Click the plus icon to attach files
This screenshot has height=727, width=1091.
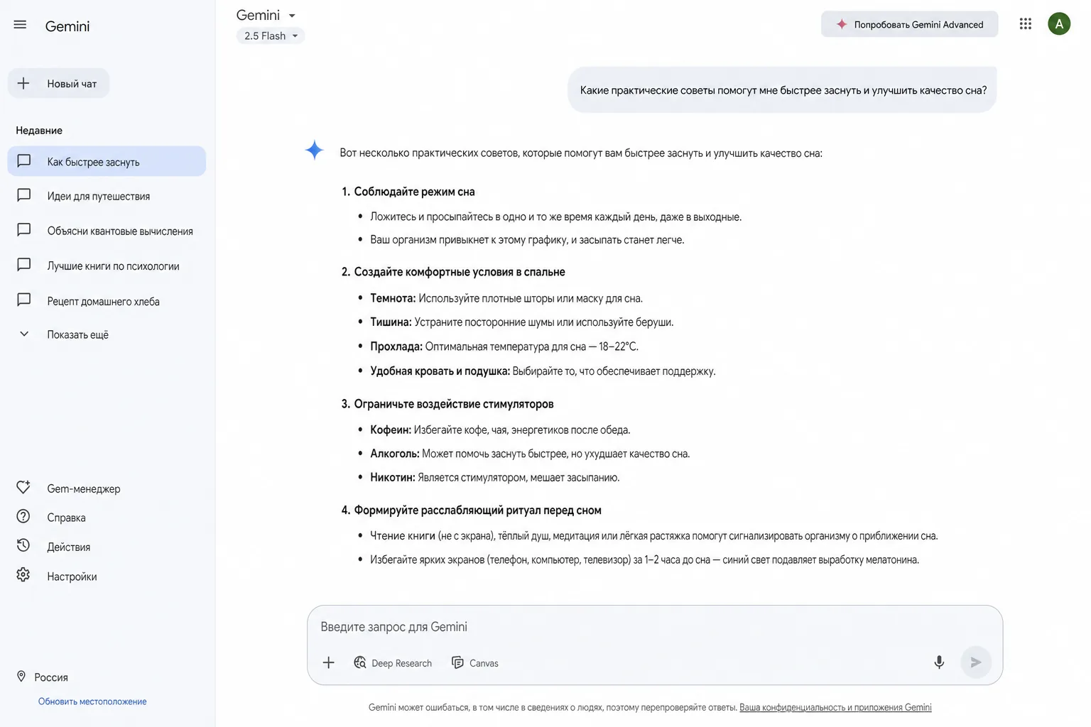[x=328, y=662]
